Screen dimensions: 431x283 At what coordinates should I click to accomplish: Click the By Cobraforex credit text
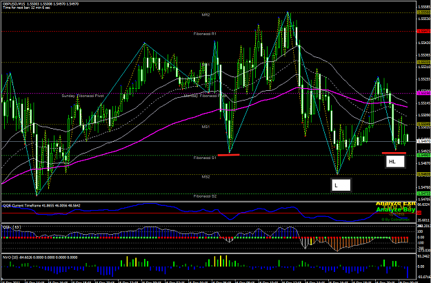pos(396,220)
